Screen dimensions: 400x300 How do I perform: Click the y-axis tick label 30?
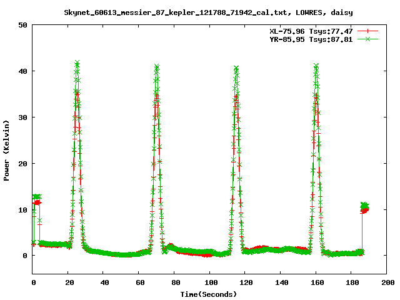pos(22,117)
